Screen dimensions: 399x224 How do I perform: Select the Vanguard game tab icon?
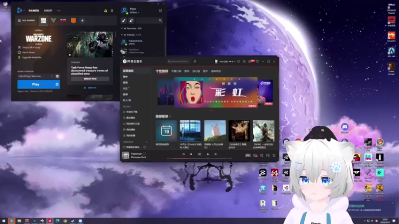(x=53, y=20)
